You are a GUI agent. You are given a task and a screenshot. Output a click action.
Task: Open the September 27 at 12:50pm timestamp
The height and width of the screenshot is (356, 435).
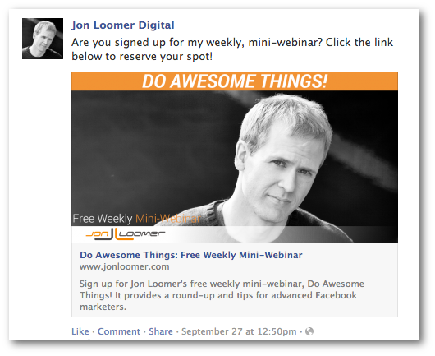tap(239, 331)
